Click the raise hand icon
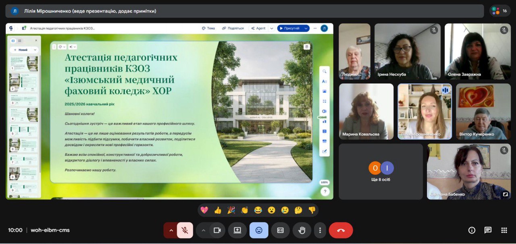Image resolution: width=516 pixels, height=244 pixels. tap(302, 230)
